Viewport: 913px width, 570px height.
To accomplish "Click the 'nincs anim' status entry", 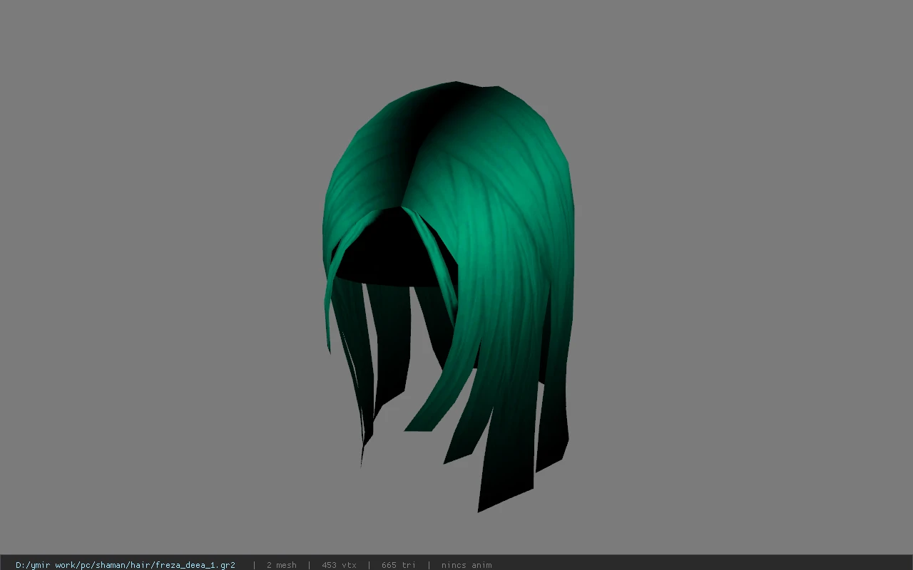I will [x=466, y=565].
